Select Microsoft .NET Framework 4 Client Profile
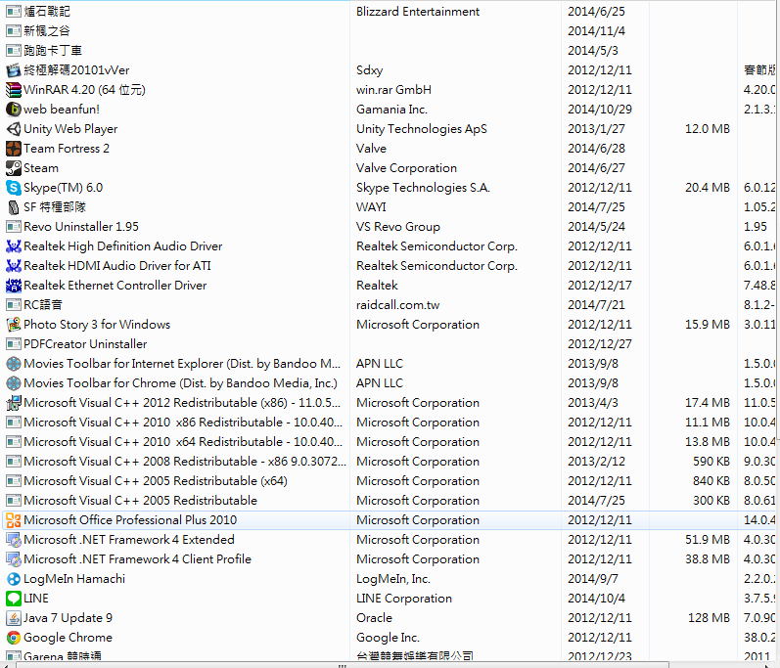 137,559
